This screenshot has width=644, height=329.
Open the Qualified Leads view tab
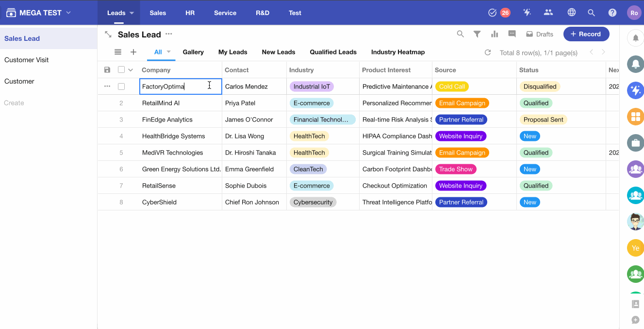tap(333, 52)
